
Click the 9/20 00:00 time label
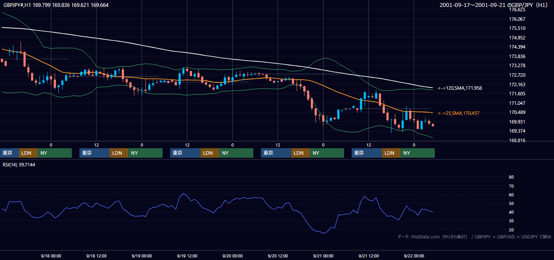click(232, 256)
